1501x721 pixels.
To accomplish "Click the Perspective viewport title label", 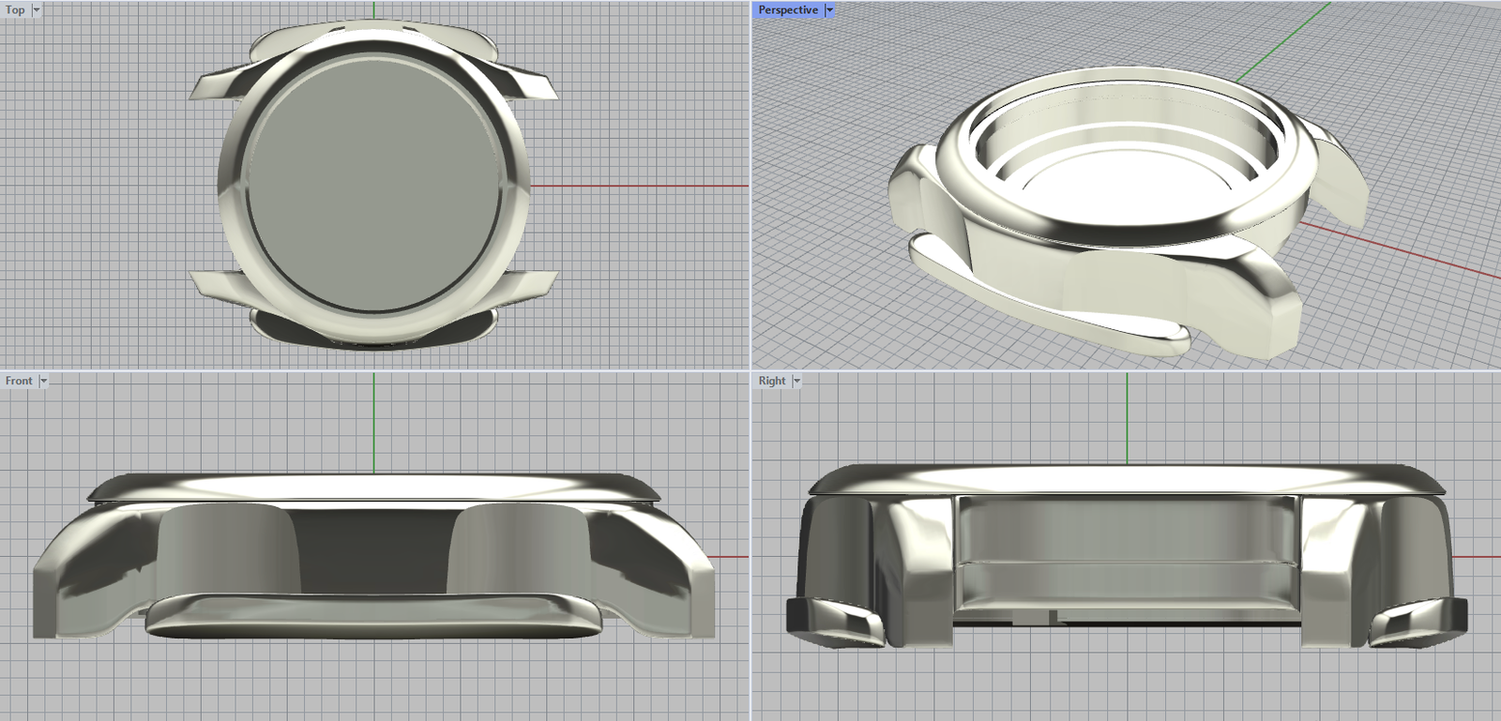I will pyautogui.click(x=787, y=10).
